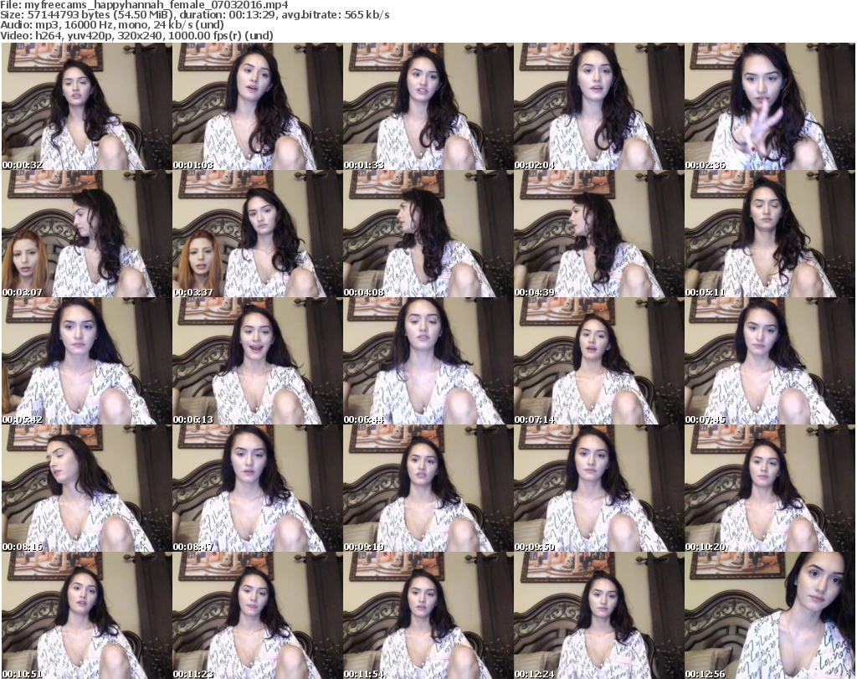The width and height of the screenshot is (857, 679).
Task: Select the thumbnail frame at 00:06:13
Action: coord(258,361)
